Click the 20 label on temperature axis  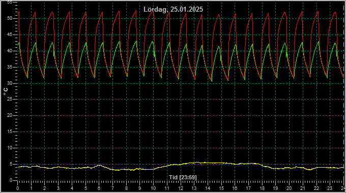click(x=10, y=115)
